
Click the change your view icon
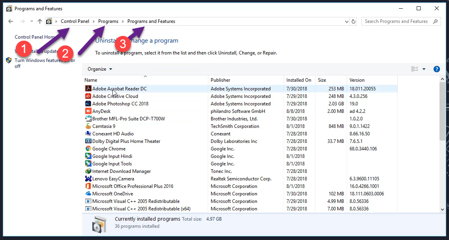[414, 69]
